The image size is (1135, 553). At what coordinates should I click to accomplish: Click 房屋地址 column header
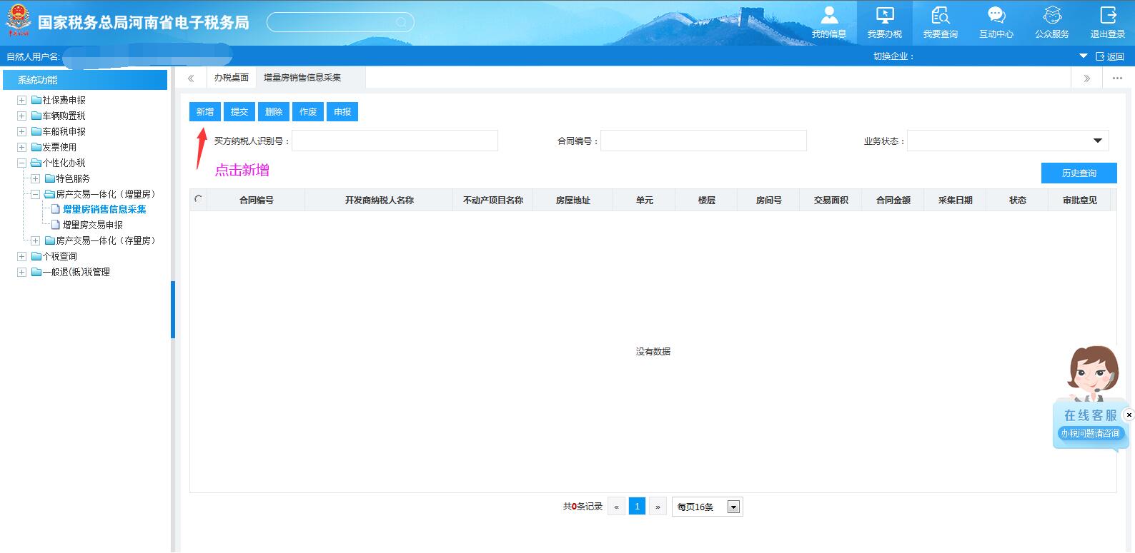573,201
